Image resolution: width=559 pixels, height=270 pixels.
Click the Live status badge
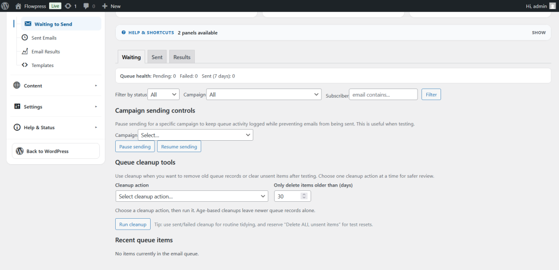click(55, 6)
